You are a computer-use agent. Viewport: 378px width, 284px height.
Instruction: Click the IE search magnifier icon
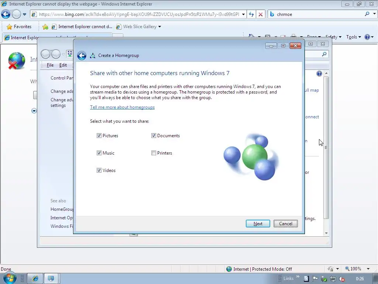[x=367, y=14]
